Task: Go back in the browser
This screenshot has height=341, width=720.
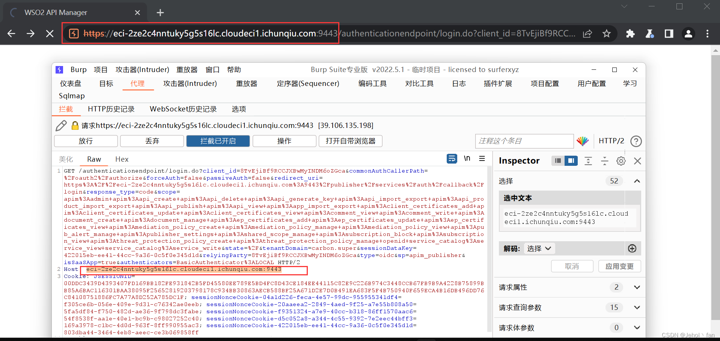Action: tap(11, 34)
